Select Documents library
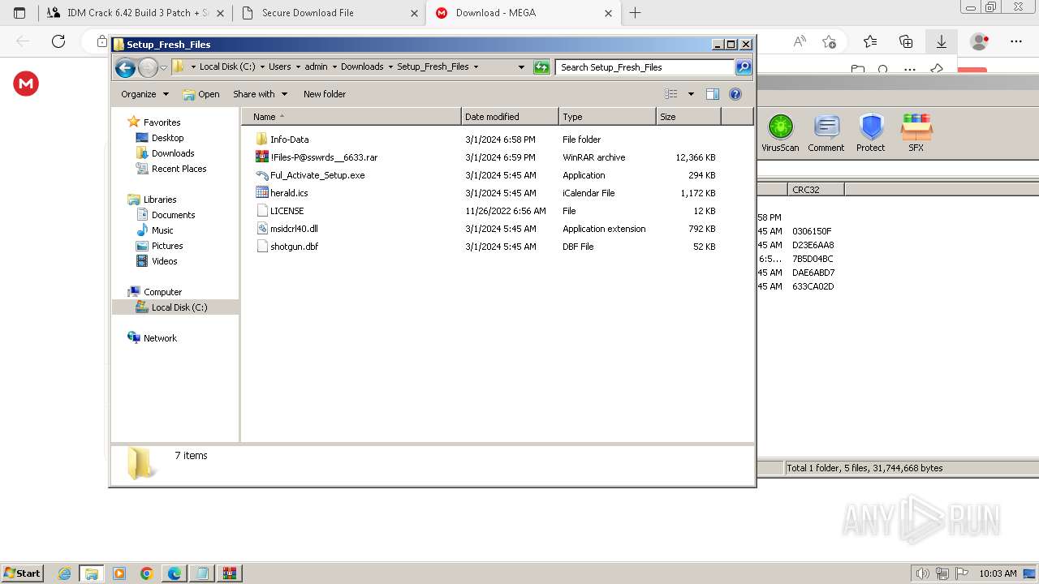 173,215
